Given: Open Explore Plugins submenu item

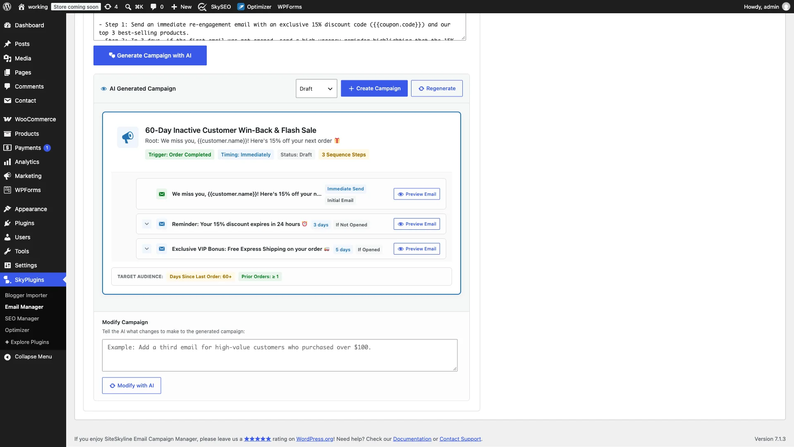Looking at the screenshot, I should tap(27, 342).
